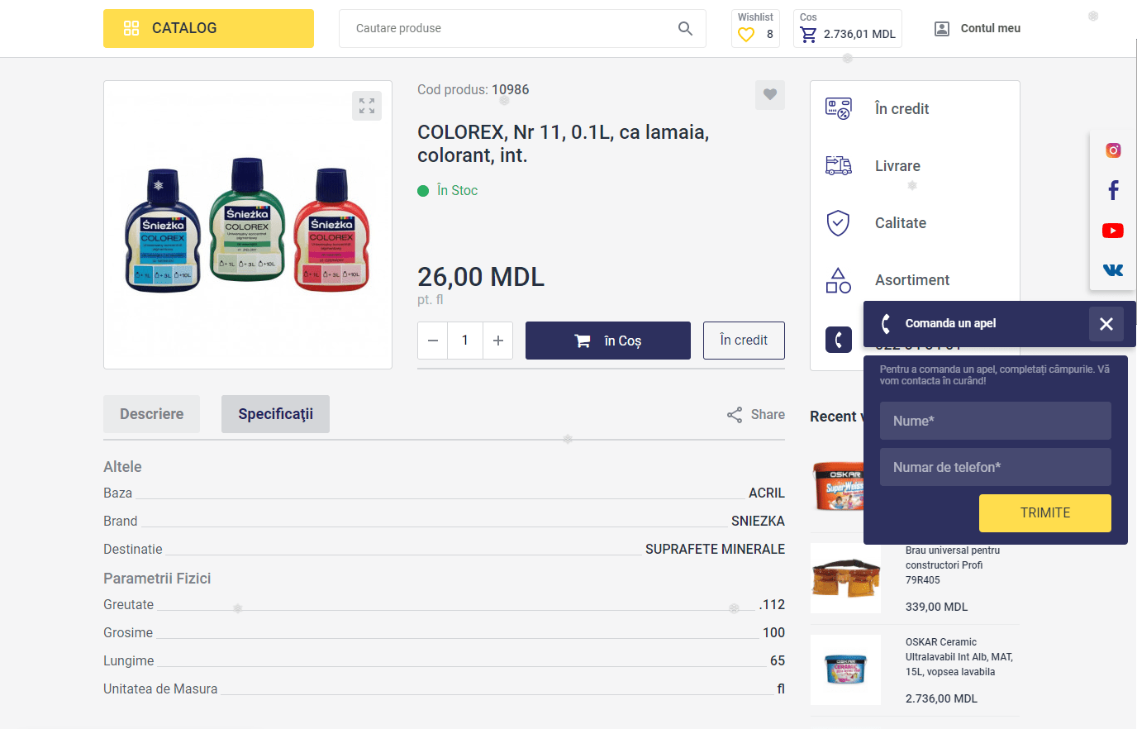Open the În credit sidebar link

coord(902,109)
